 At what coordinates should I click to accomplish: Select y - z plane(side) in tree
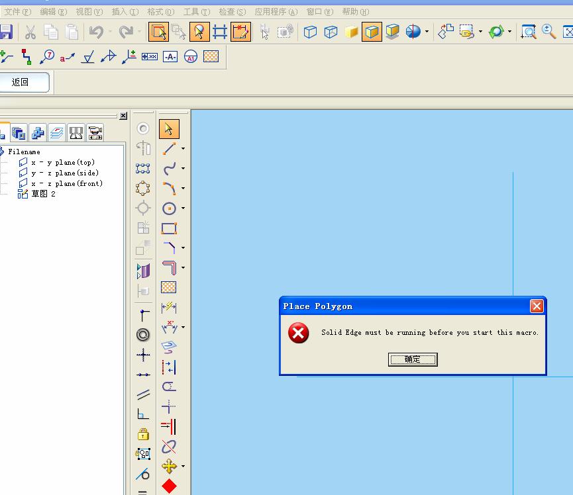pyautogui.click(x=65, y=173)
